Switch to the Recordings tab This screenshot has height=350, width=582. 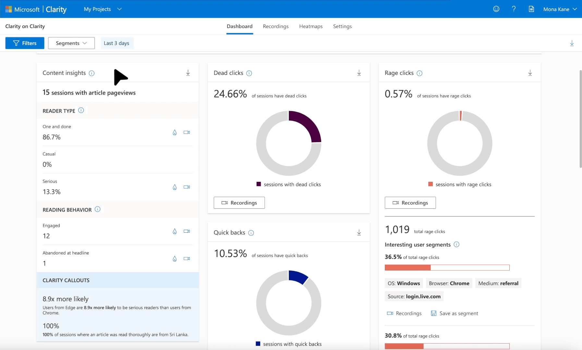[275, 26]
